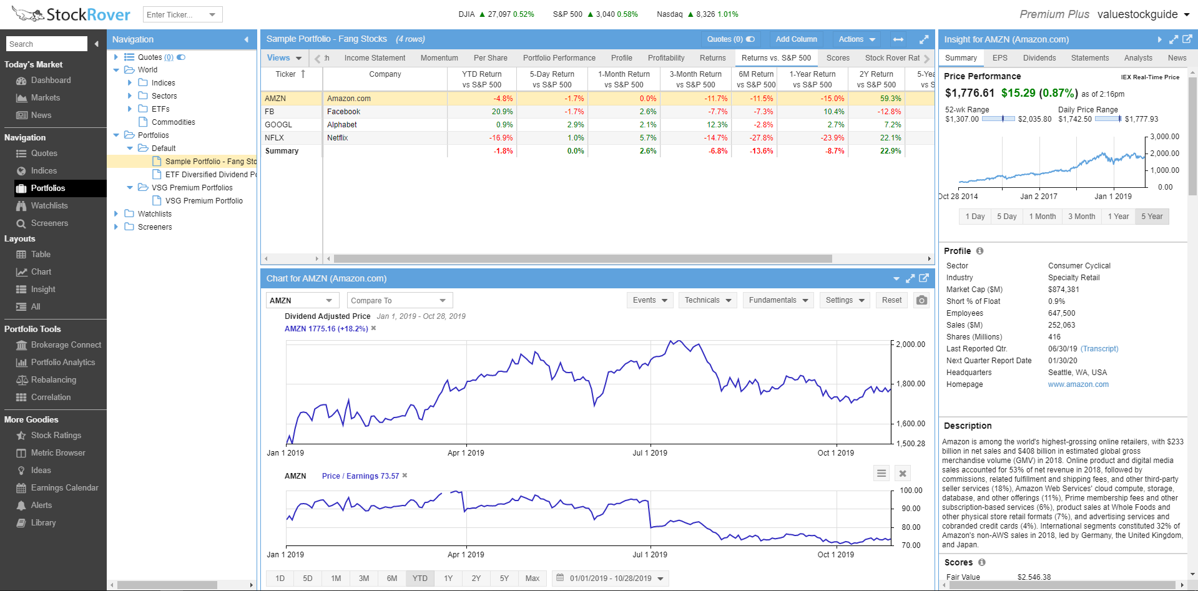1198x591 pixels.
Task: Open the Fundamentals dropdown
Action: (x=778, y=300)
